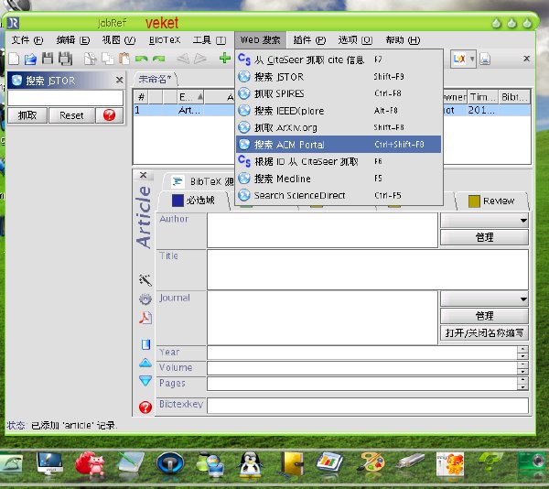The width and height of the screenshot is (549, 489).
Task: Switch to the 必选域 required fields tab
Action: (193, 201)
